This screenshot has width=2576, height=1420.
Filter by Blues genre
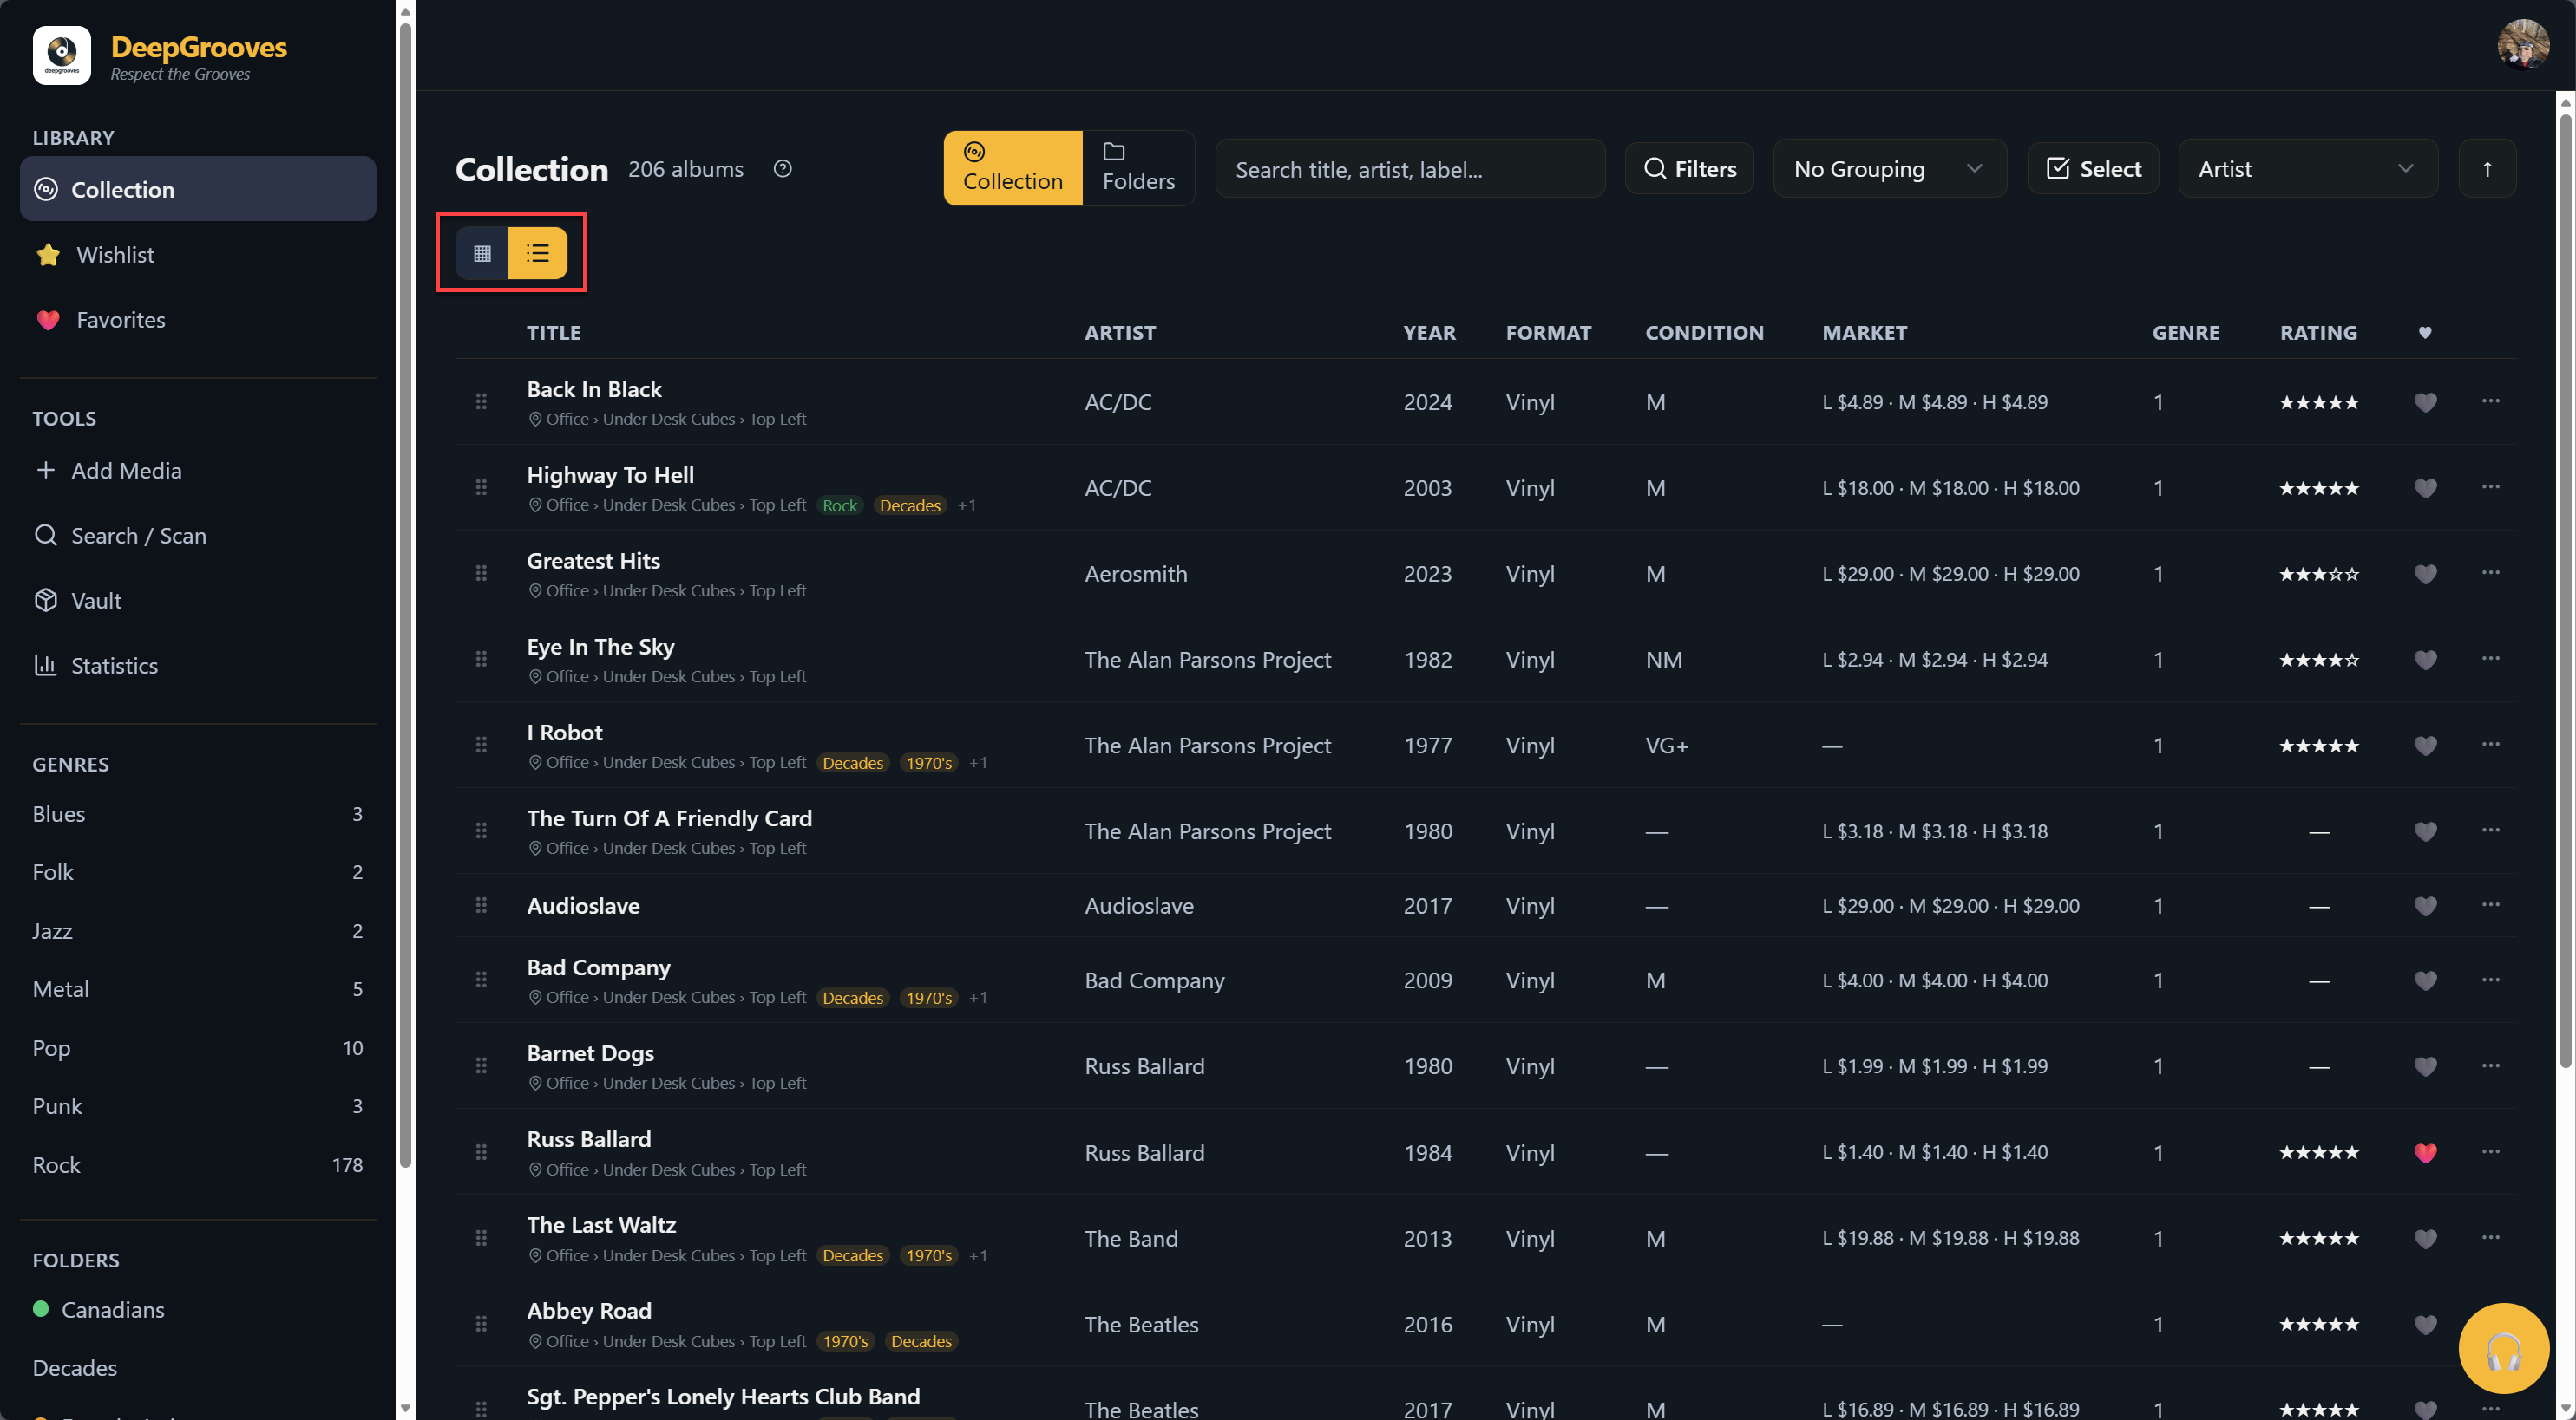coord(198,813)
